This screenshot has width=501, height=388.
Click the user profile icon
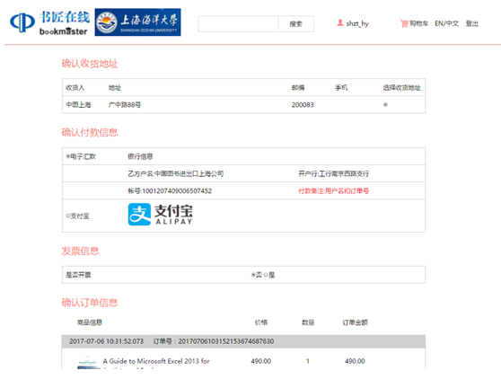(340, 22)
